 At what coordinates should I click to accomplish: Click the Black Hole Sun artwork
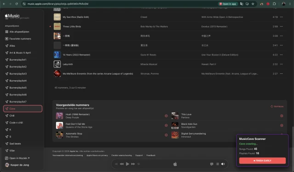pyautogui.click(x=175, y=125)
